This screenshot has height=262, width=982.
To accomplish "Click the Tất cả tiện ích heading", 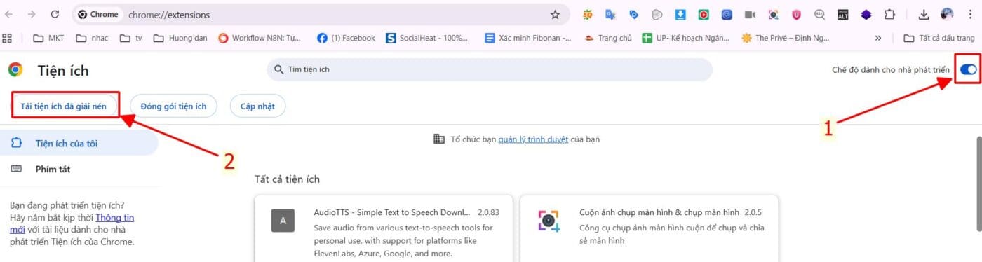I will coord(287,179).
